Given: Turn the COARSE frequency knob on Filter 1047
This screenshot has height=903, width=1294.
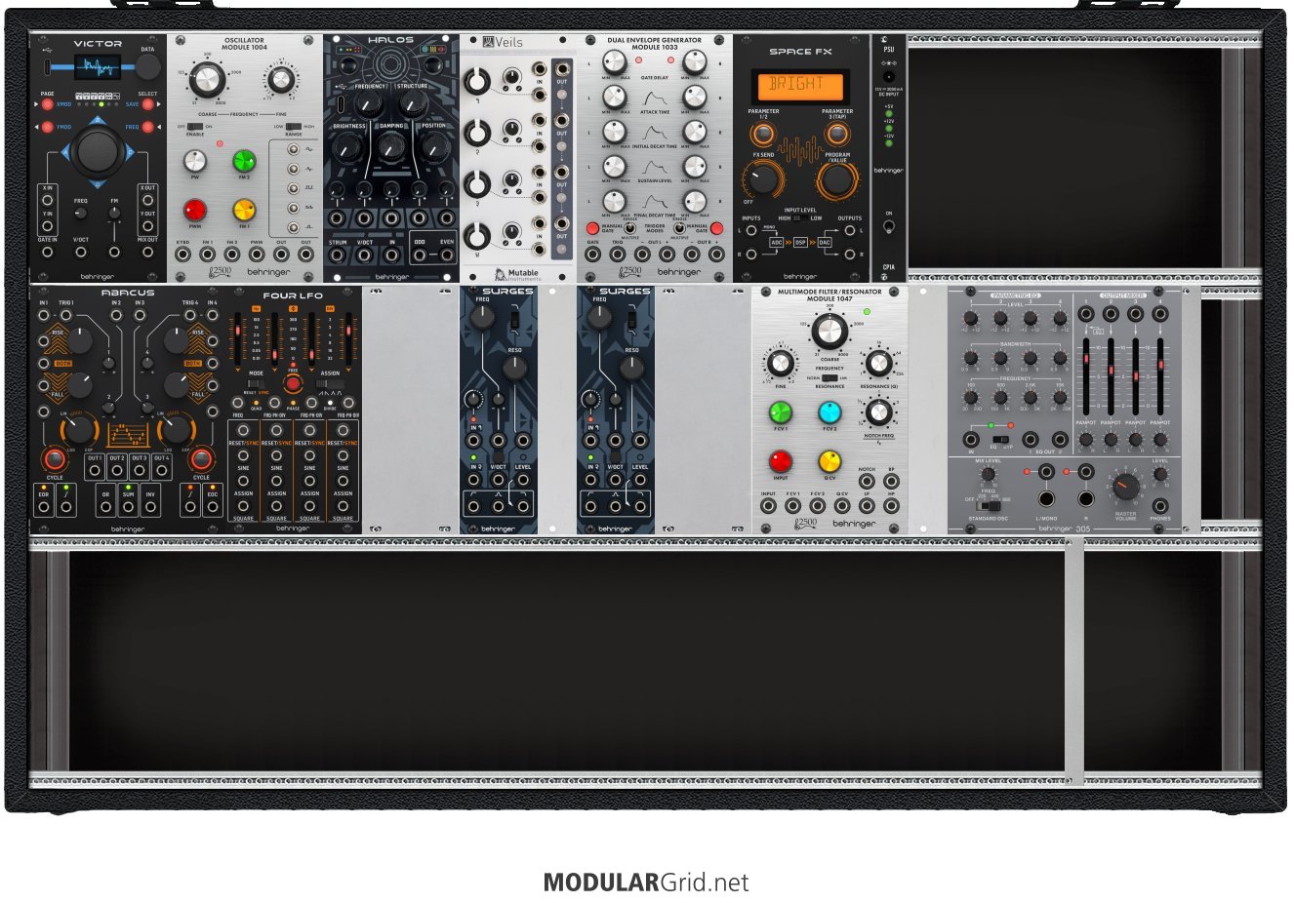Looking at the screenshot, I should click(x=829, y=333).
